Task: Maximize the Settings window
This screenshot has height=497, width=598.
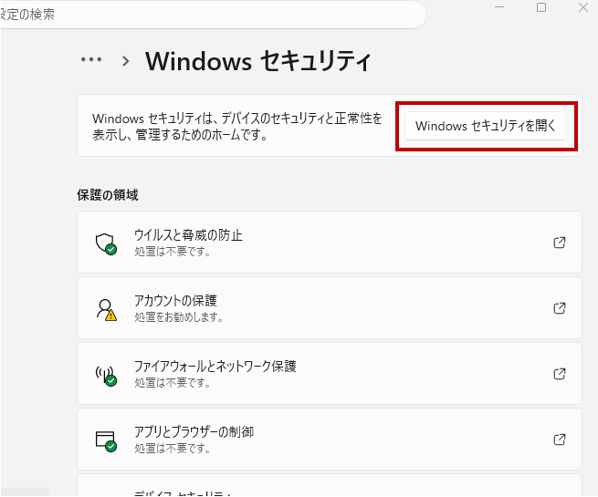Action: [x=541, y=7]
